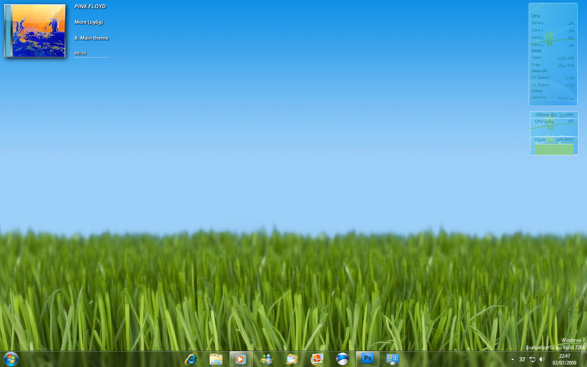Switch to Windows Media Player on taskbar
The width and height of the screenshot is (587, 367).
pos(241,359)
